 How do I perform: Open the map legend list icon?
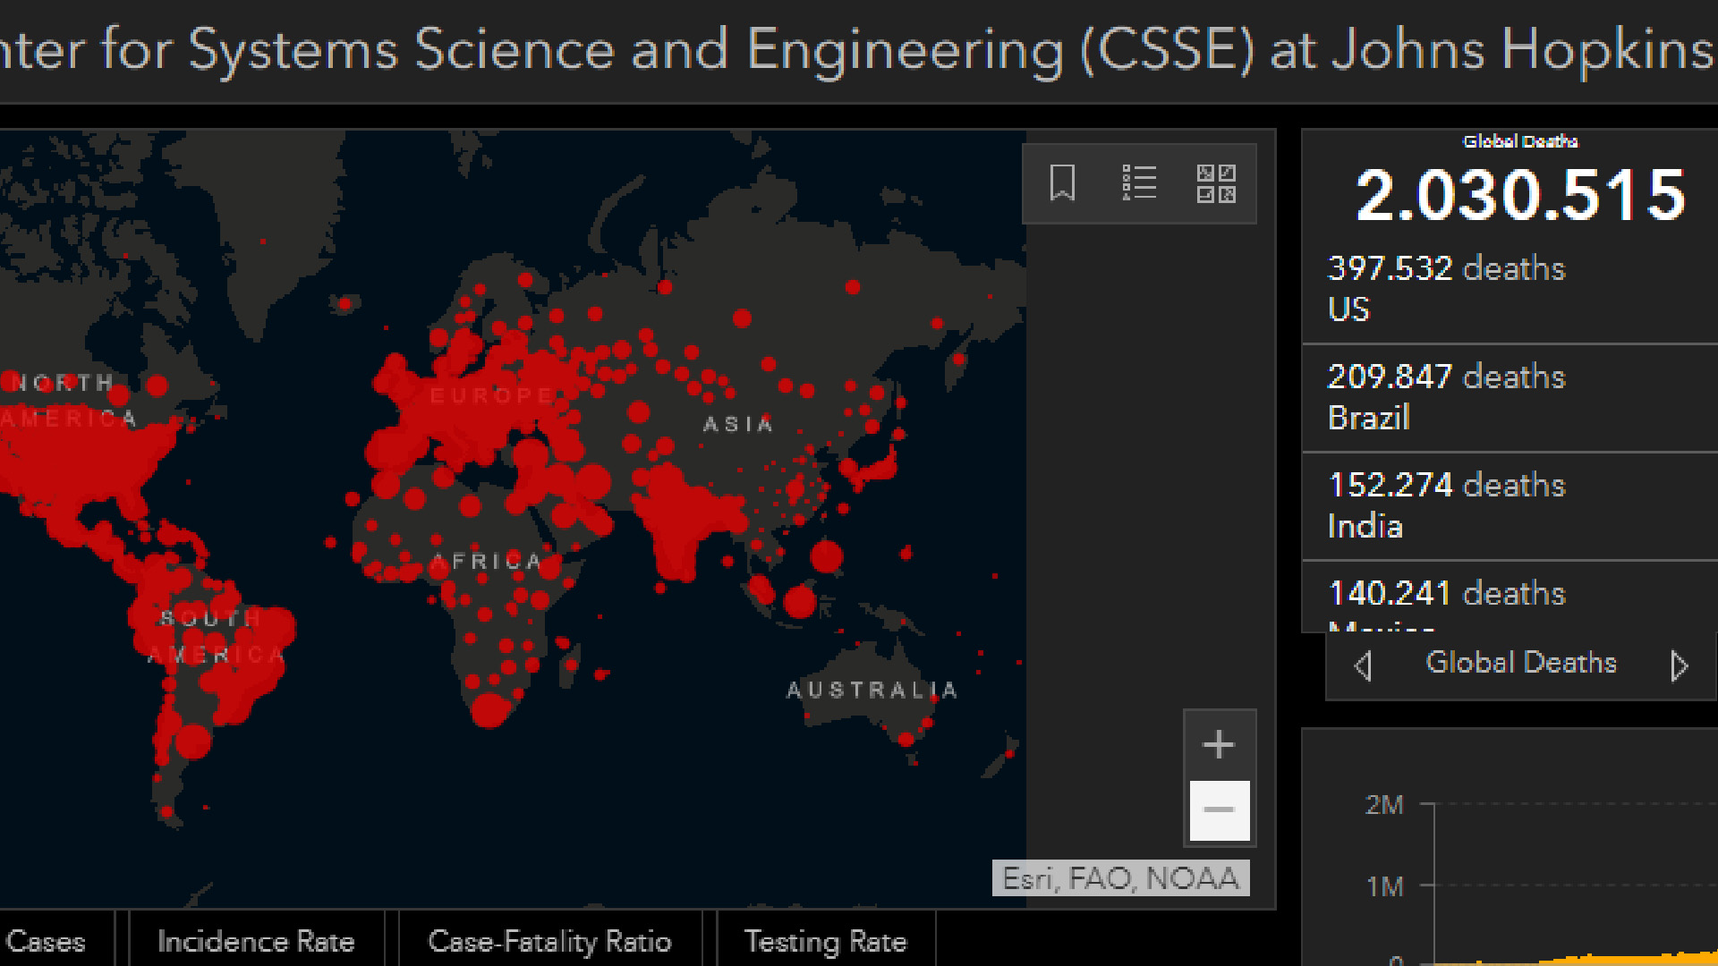pos(1139,183)
